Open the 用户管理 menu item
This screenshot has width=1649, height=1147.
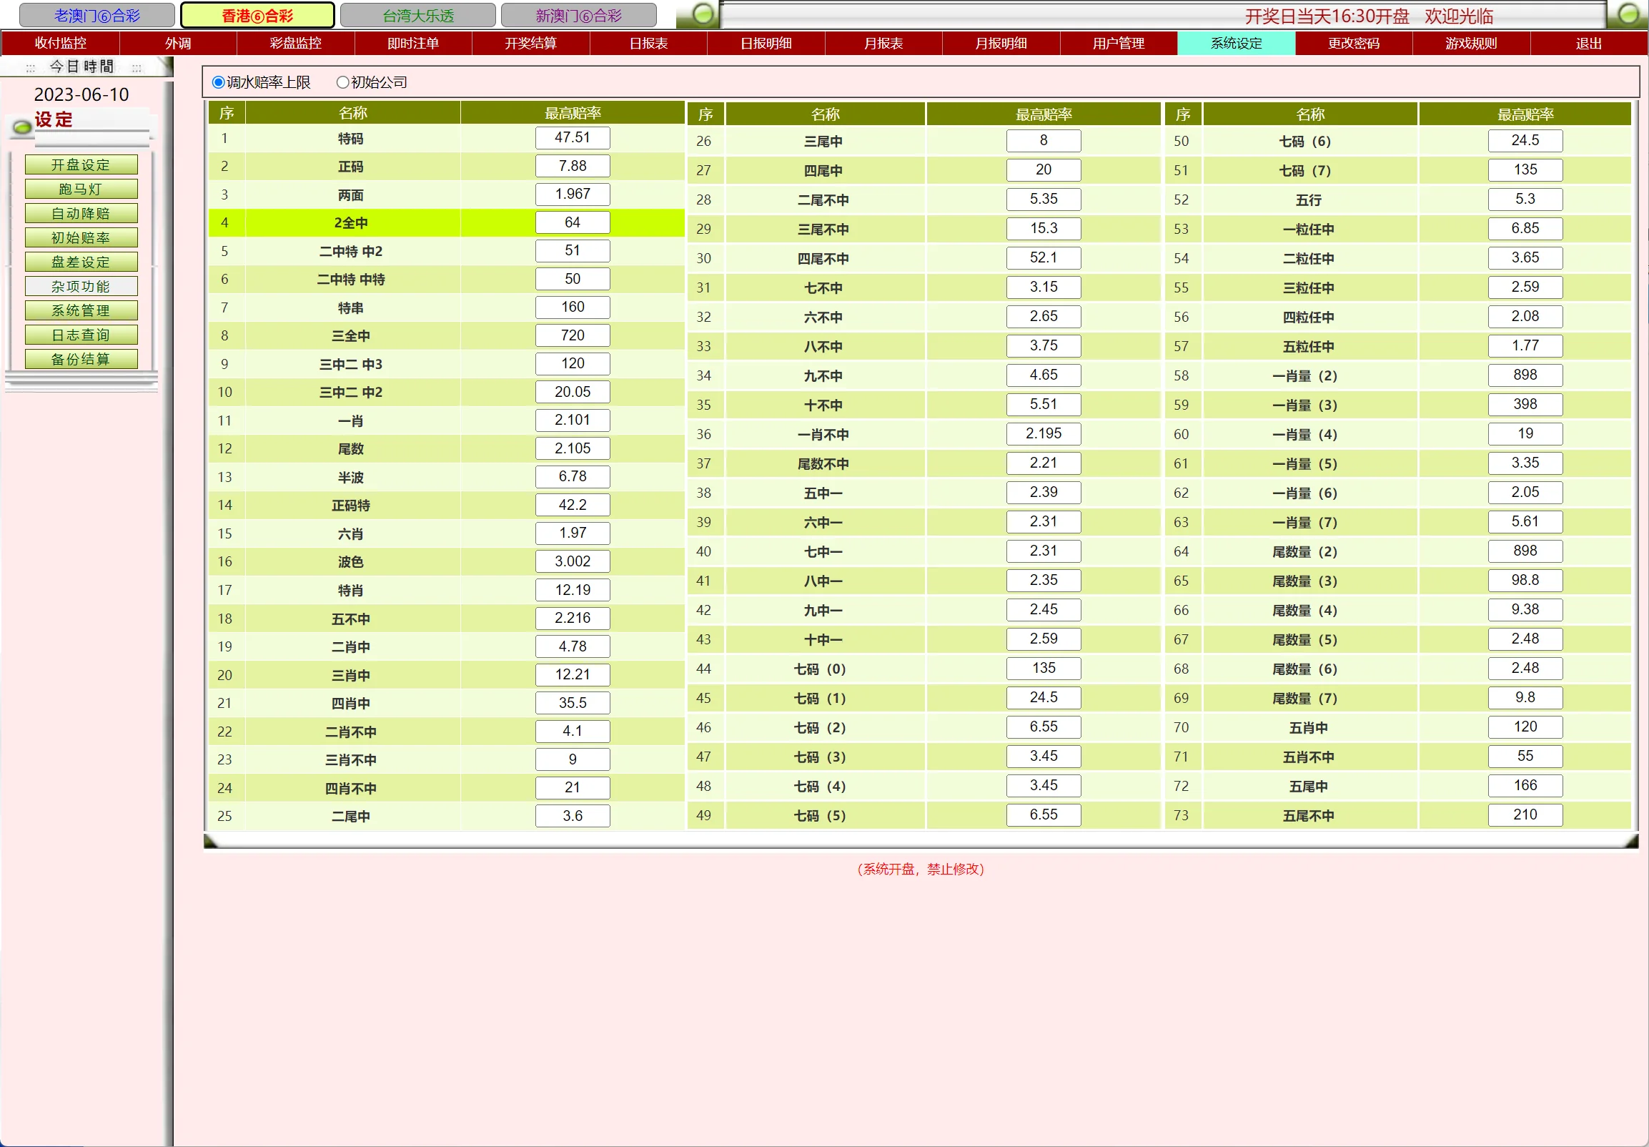(x=1118, y=43)
